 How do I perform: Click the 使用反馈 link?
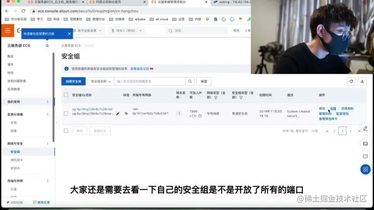(42, 202)
